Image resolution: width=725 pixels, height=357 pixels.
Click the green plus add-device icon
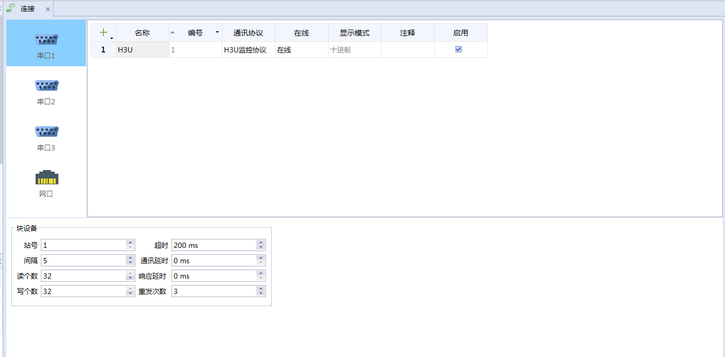(x=103, y=33)
